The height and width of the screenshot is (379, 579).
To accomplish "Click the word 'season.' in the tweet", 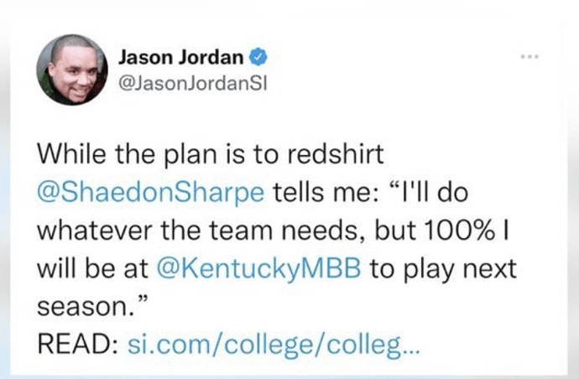I will click(82, 306).
